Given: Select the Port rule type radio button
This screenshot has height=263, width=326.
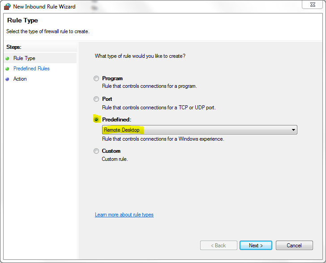Looking at the screenshot, I should (96, 99).
